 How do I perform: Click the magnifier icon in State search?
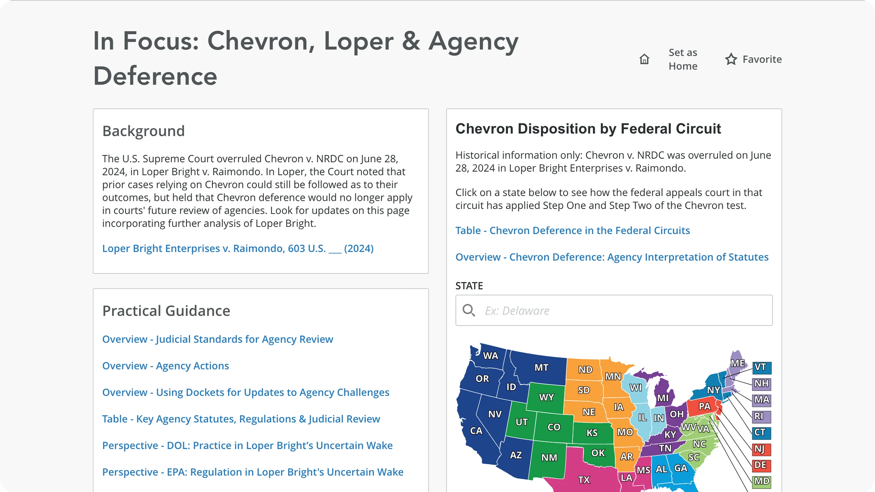point(469,310)
